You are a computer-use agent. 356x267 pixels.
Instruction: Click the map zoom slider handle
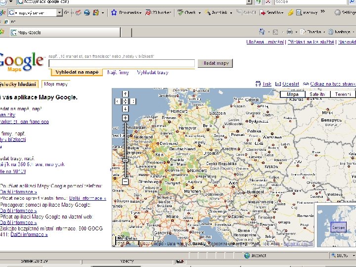[125, 161]
